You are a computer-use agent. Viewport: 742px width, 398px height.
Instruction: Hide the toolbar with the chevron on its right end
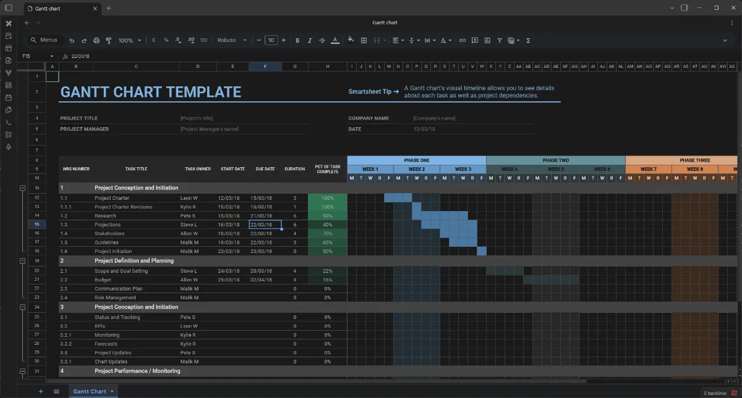725,40
